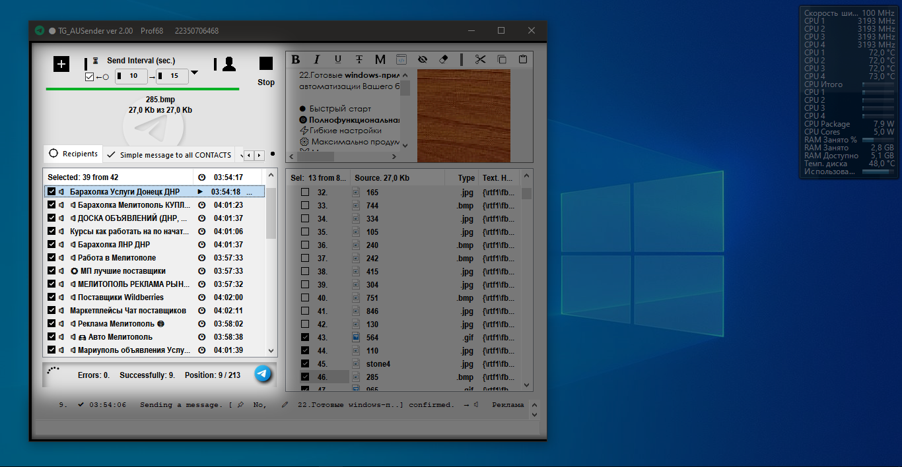
Task: Click the eraser clear formatting icon
Action: pyautogui.click(x=443, y=59)
